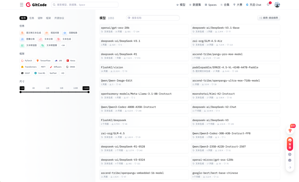Filter by Keras framework
Viewport: 299px width, 182px height.
[71, 61]
